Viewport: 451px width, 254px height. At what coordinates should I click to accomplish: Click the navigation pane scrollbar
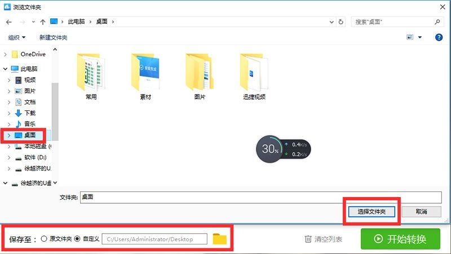coord(55,112)
